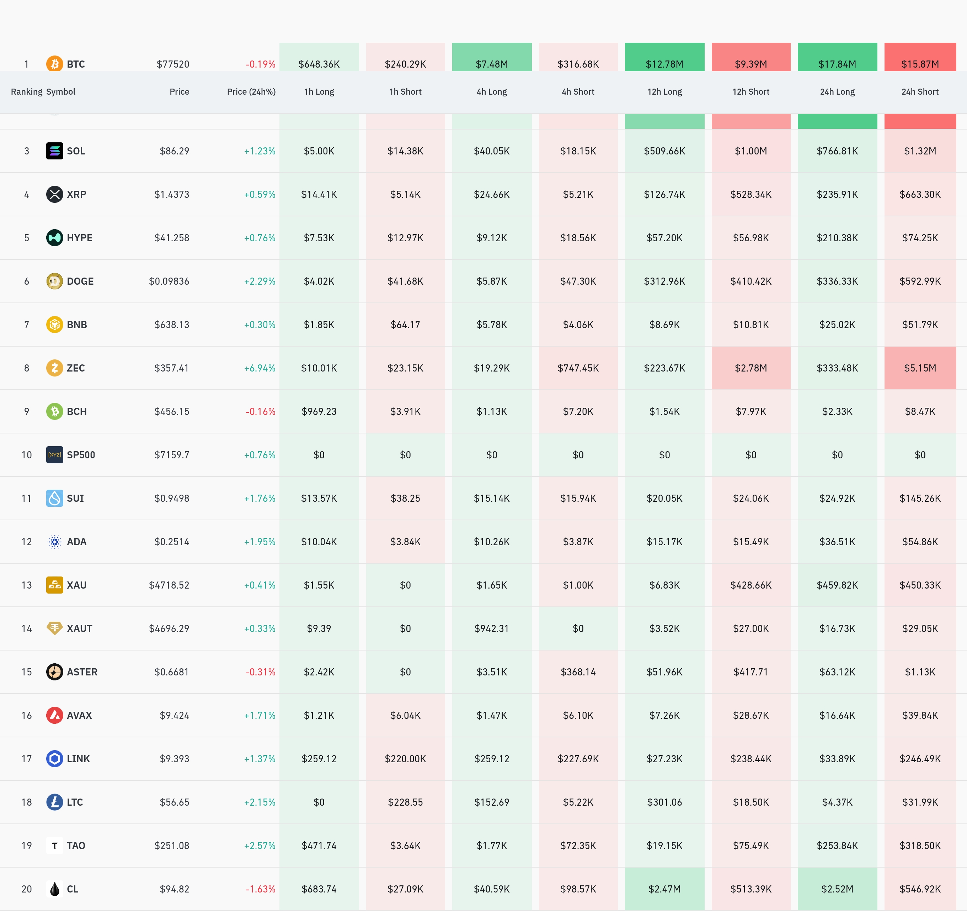Click the CL crude oil drop icon
The image size is (967, 911).
click(x=54, y=889)
